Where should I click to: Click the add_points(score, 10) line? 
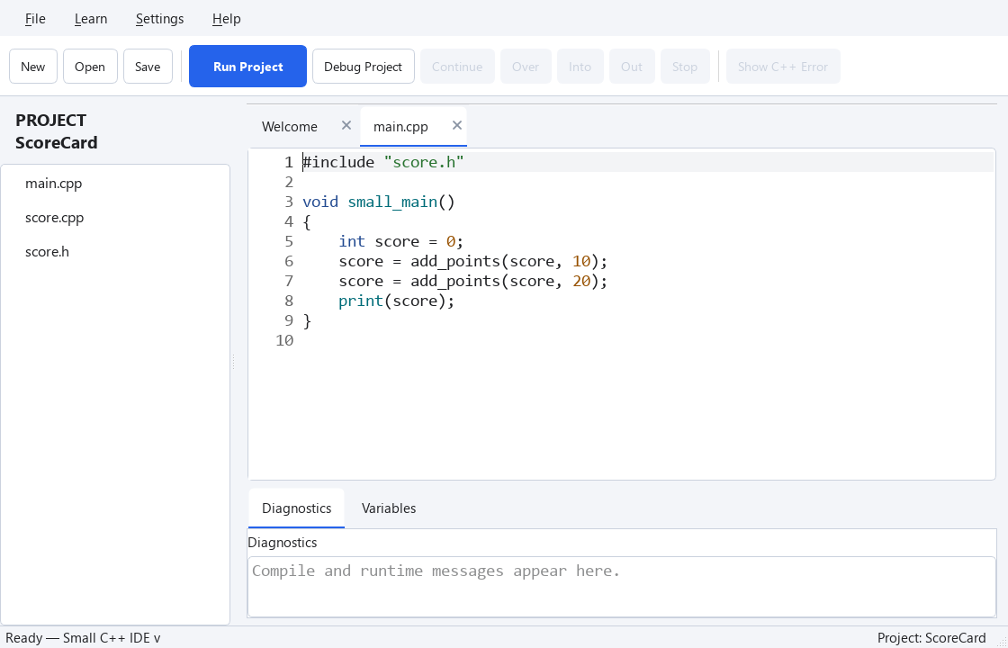(x=473, y=261)
